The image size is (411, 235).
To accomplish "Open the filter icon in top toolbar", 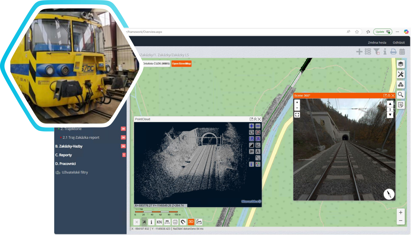I will click(x=377, y=52).
